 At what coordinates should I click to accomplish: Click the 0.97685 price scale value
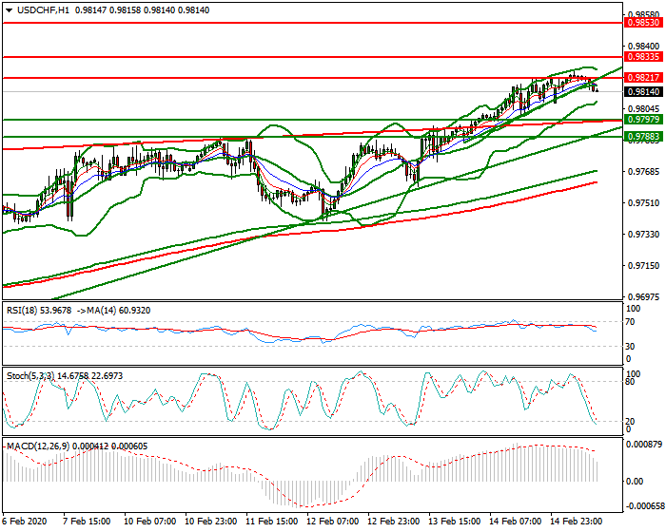644,172
